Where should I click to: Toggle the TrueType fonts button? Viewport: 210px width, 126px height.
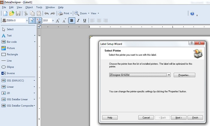coord(32,20)
